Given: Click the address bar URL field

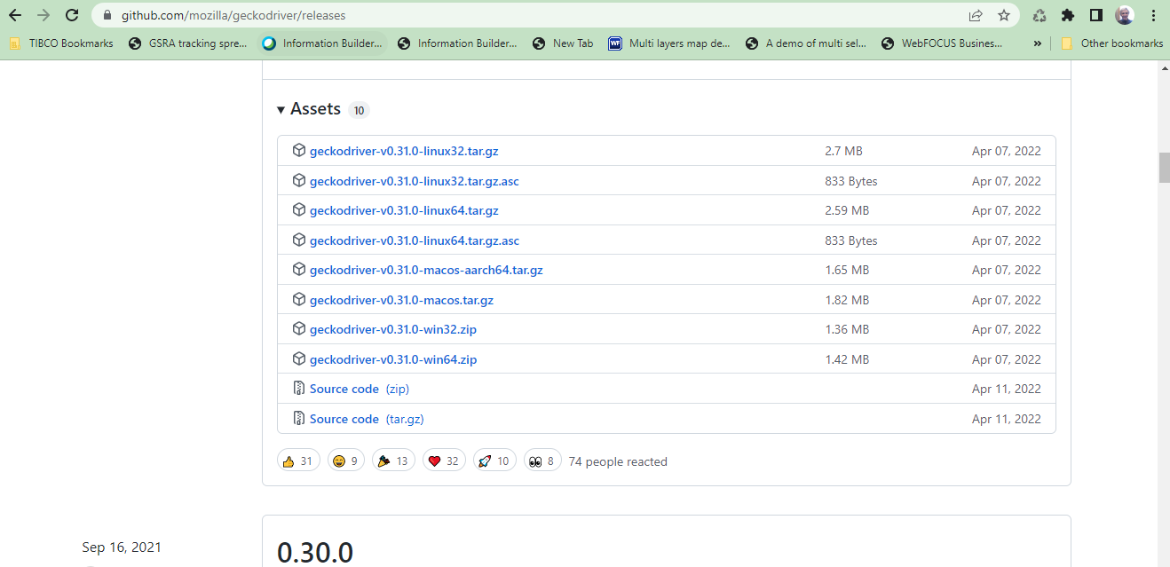Looking at the screenshot, I should click(x=533, y=15).
